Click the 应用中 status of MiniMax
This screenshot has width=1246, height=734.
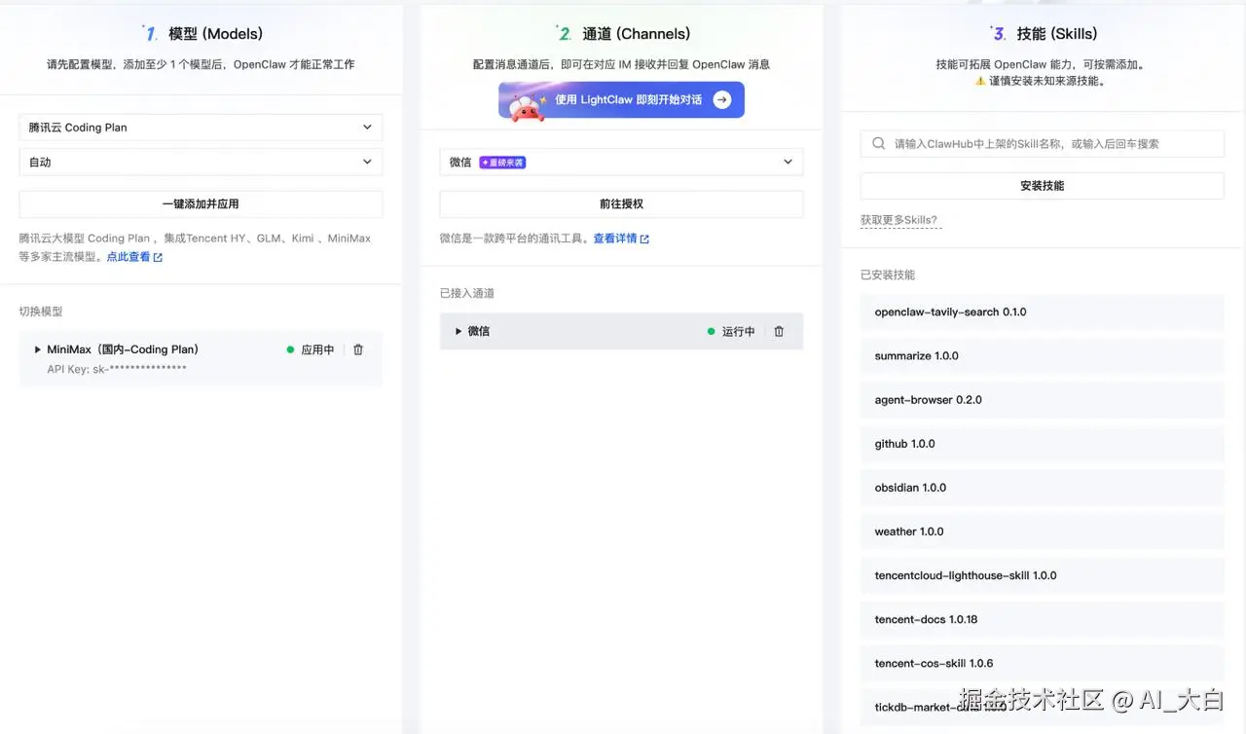(x=311, y=349)
